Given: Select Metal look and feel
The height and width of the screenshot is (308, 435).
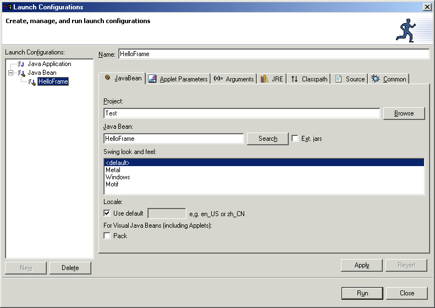Looking at the screenshot, I should (264, 170).
